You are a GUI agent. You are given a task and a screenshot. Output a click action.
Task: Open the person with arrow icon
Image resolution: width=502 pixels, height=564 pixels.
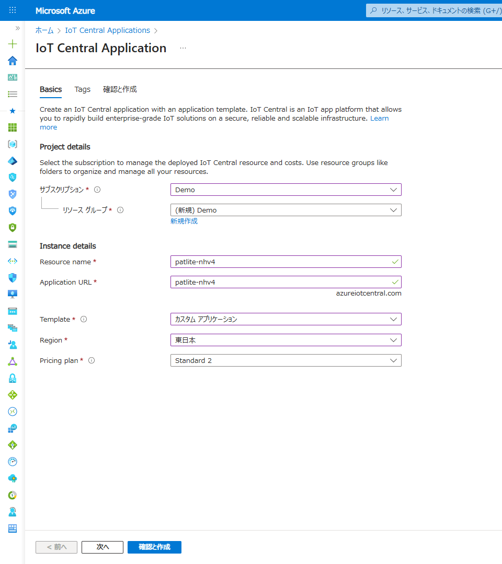13,345
